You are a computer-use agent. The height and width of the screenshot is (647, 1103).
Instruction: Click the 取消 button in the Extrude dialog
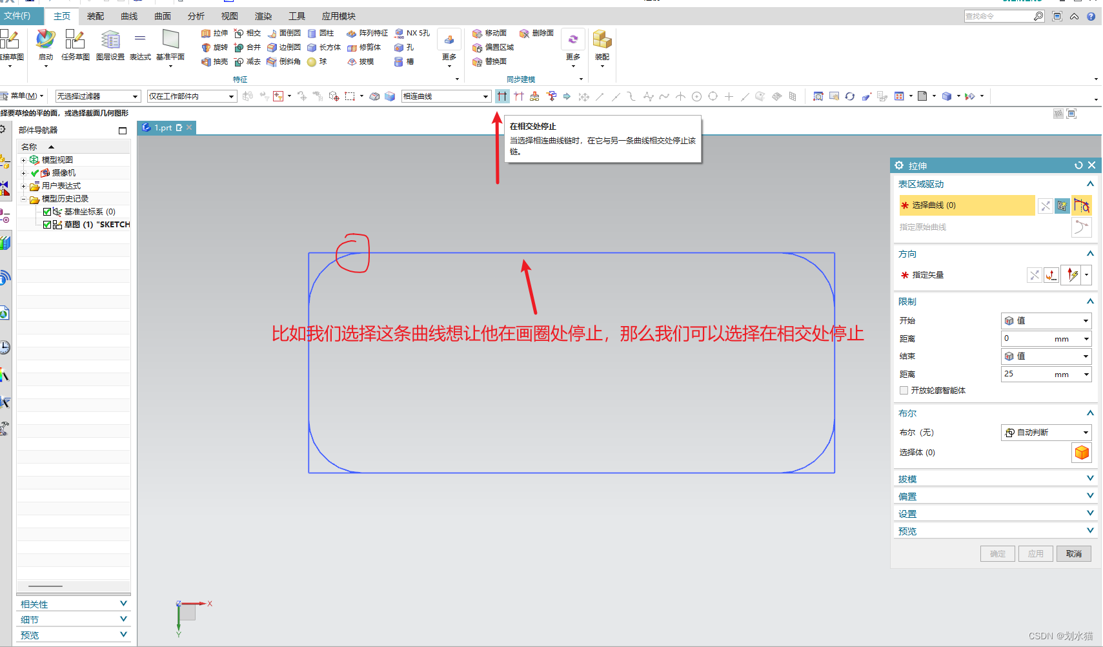1073,553
